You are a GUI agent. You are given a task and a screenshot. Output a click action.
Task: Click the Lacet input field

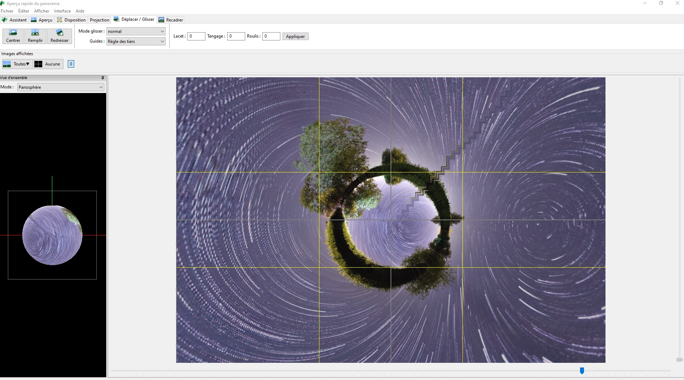tap(196, 36)
